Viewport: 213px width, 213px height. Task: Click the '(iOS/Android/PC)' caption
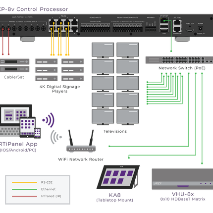coord(18,150)
